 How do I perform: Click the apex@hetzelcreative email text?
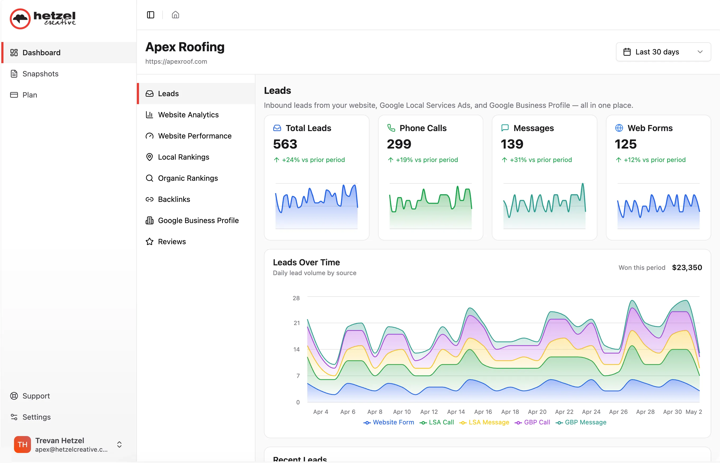(x=71, y=449)
